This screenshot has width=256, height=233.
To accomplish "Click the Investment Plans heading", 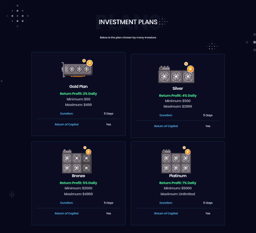I will coord(128,22).
